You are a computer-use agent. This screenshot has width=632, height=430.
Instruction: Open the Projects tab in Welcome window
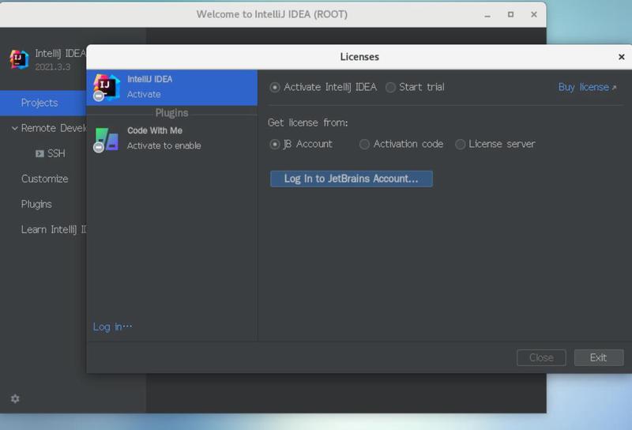43,103
